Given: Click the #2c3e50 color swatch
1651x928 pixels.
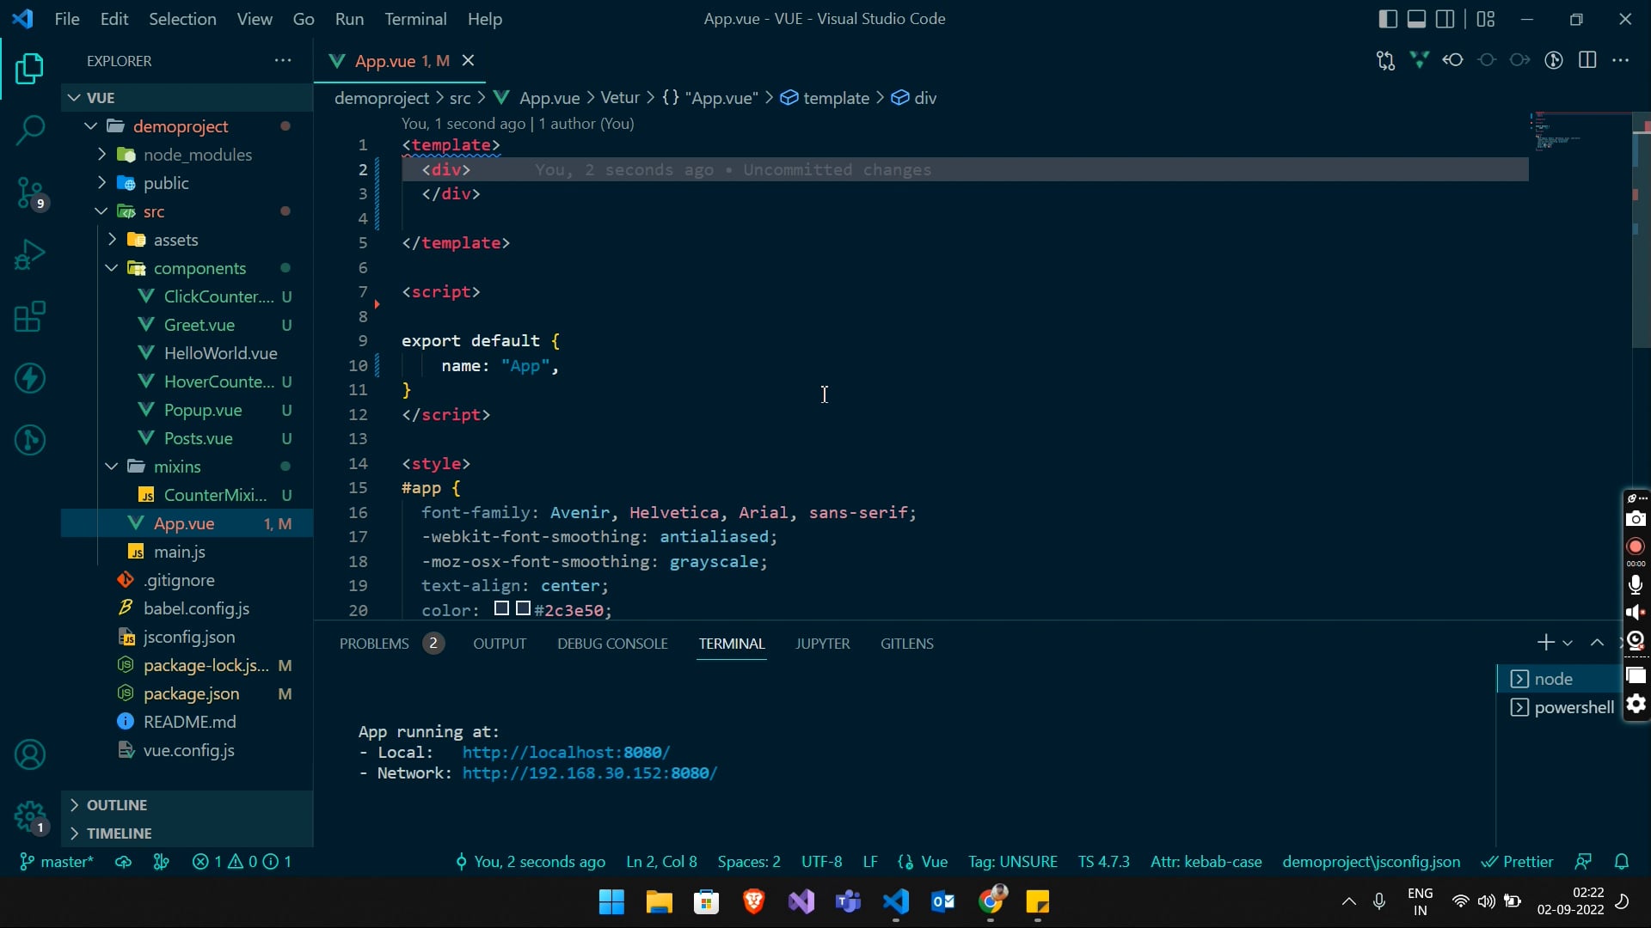Looking at the screenshot, I should (x=523, y=609).
